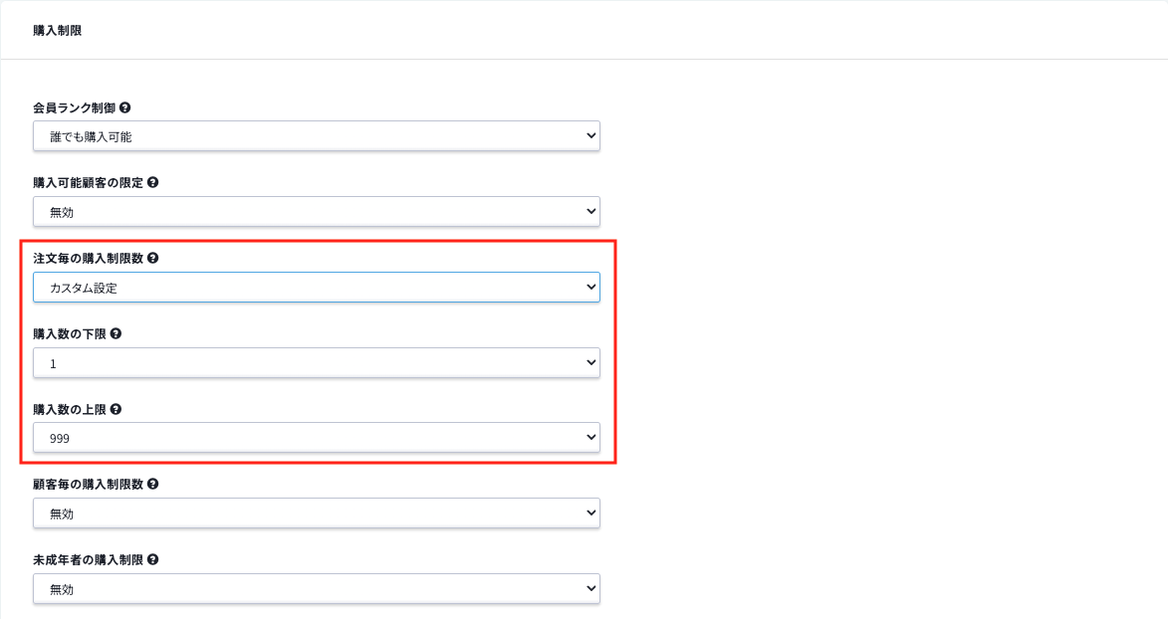This screenshot has height=619, width=1168.
Task: Open the upper limit dropdown showing 999
Action: point(317,438)
